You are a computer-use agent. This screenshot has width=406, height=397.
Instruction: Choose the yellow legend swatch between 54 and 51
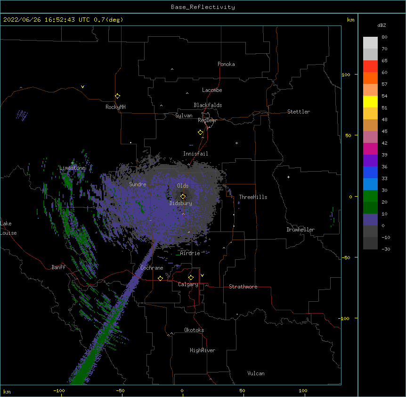(x=370, y=101)
